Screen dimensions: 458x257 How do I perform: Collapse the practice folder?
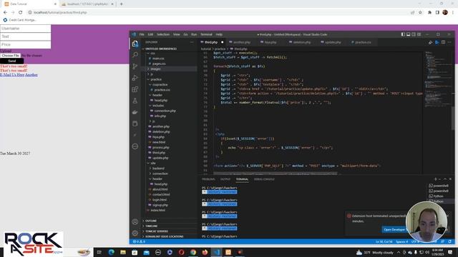pyautogui.click(x=156, y=79)
